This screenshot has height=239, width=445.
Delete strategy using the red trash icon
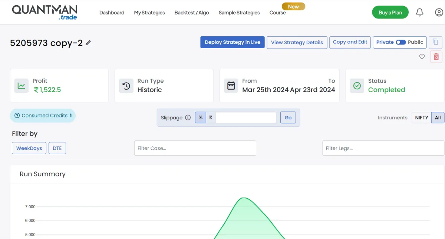(x=436, y=57)
